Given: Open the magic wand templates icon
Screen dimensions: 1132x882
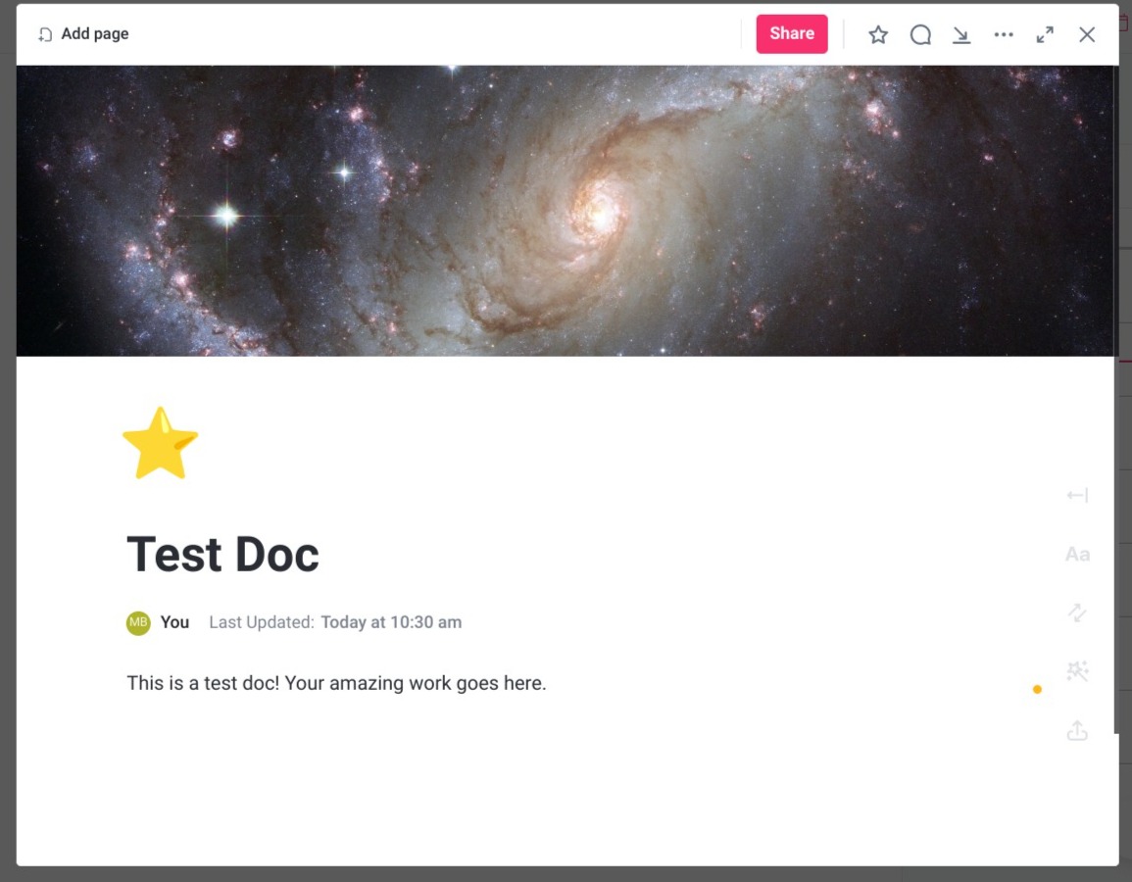Looking at the screenshot, I should (1077, 671).
